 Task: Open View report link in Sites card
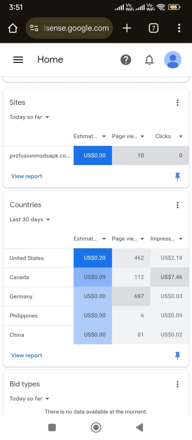[27, 176]
